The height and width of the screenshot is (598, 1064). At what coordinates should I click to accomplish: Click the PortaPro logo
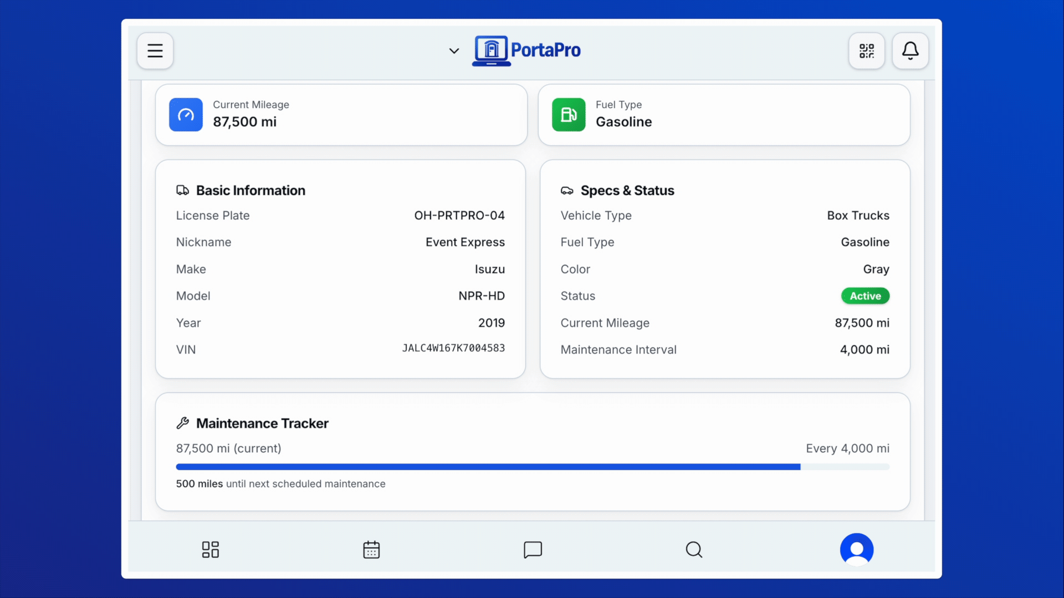point(526,50)
